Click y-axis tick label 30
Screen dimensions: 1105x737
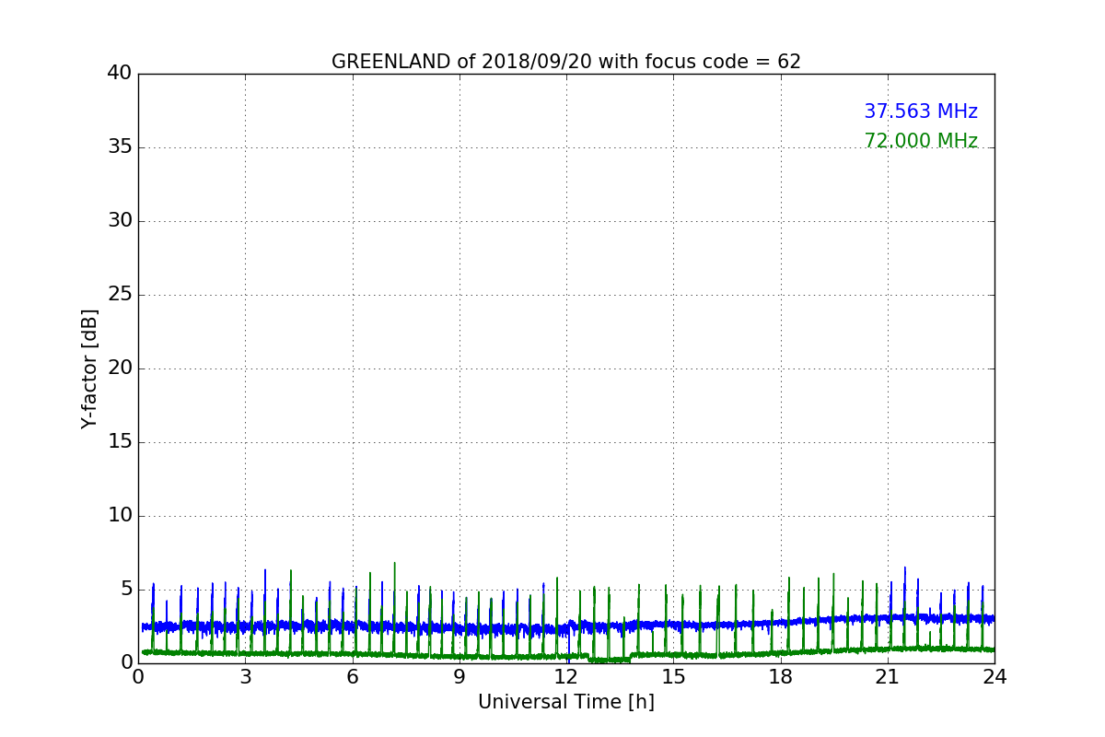coord(120,221)
